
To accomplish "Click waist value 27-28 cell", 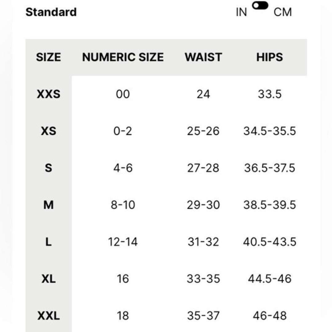I will [203, 168].
